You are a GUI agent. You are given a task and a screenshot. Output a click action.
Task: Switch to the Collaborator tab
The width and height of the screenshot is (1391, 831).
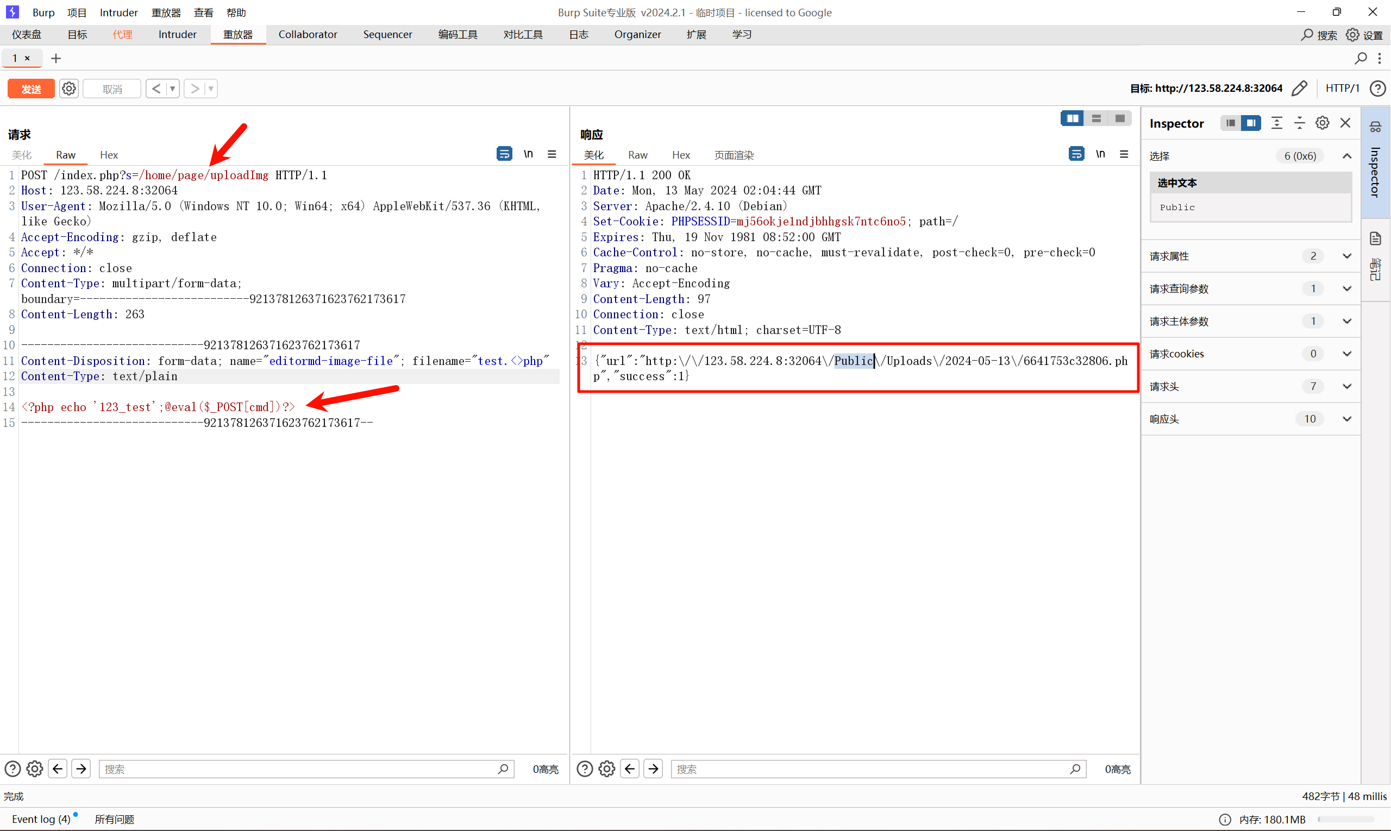pos(308,35)
